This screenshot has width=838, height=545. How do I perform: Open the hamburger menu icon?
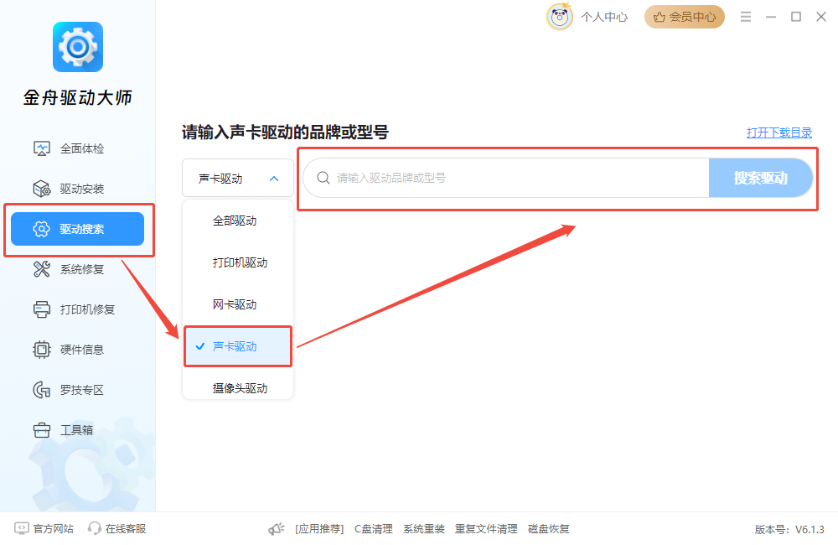(x=746, y=17)
